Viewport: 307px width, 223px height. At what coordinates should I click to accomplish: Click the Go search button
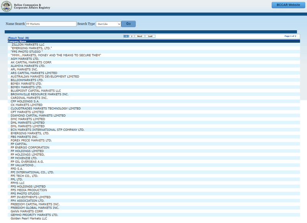[129, 24]
